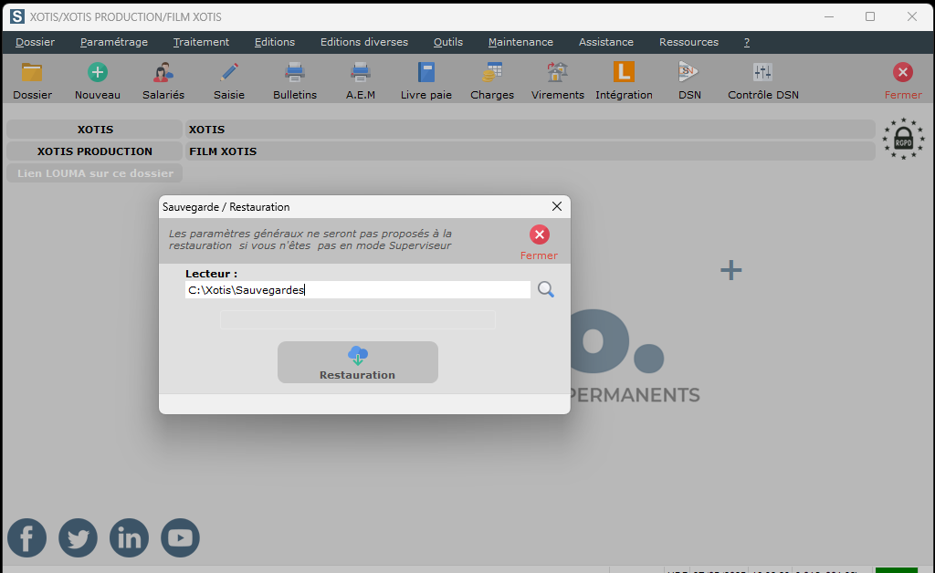This screenshot has height=573, width=935.
Task: Open the Livre paie book
Action: tap(425, 81)
